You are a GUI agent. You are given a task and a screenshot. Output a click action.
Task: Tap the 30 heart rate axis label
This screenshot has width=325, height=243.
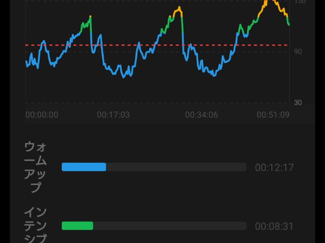coord(298,102)
